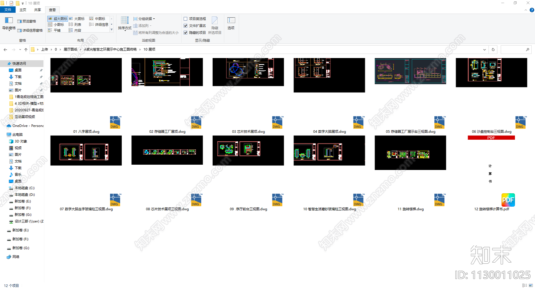Open address bar history dropdown
This screenshot has height=288, width=535.
pyautogui.click(x=485, y=50)
